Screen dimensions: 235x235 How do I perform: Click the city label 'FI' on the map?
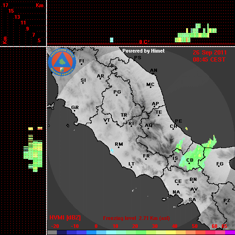click(82, 61)
